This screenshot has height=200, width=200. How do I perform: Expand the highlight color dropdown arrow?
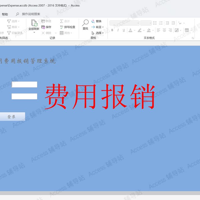tap(144, 30)
